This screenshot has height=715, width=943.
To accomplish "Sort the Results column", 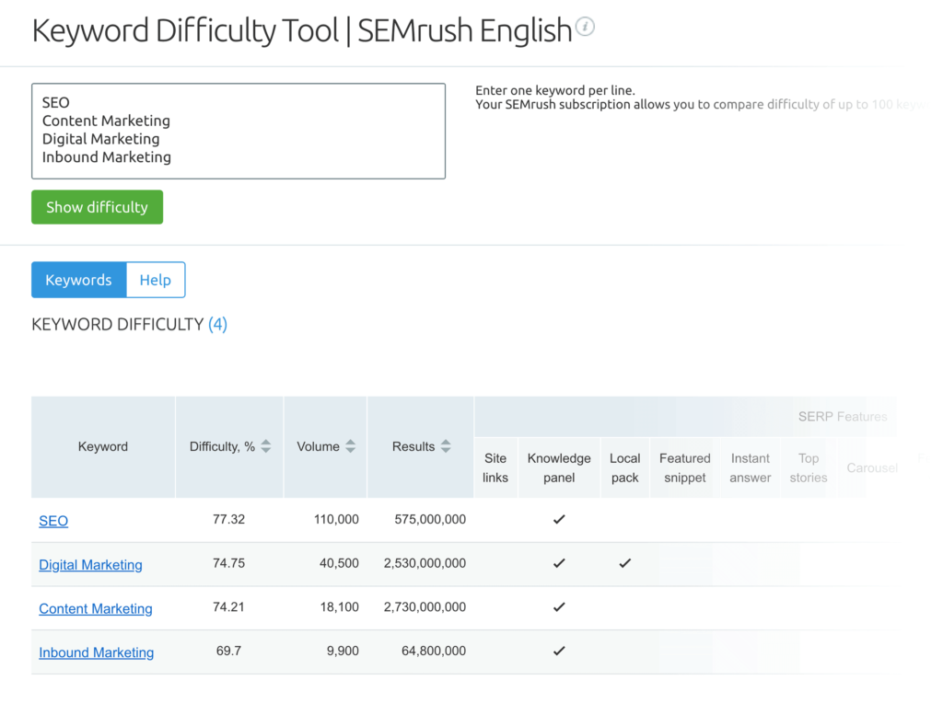I will [446, 446].
